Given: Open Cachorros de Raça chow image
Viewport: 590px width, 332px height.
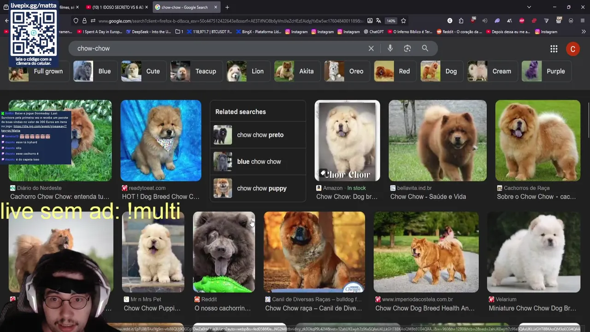Looking at the screenshot, I should (x=538, y=141).
